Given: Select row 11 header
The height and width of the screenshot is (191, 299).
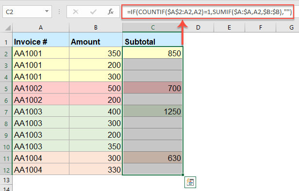Looking at the screenshot, I should point(6,157).
